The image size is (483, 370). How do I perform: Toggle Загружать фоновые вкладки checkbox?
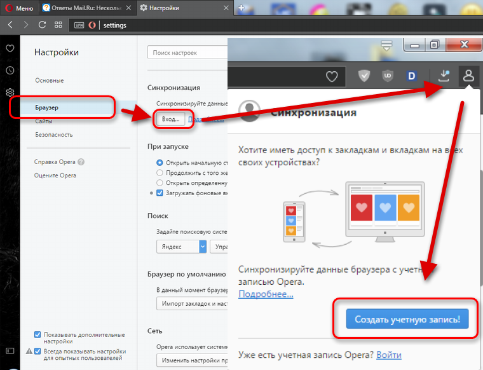click(160, 193)
